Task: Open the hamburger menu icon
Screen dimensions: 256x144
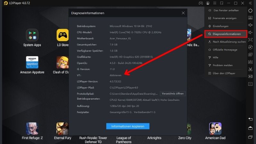Action: click(215, 3)
